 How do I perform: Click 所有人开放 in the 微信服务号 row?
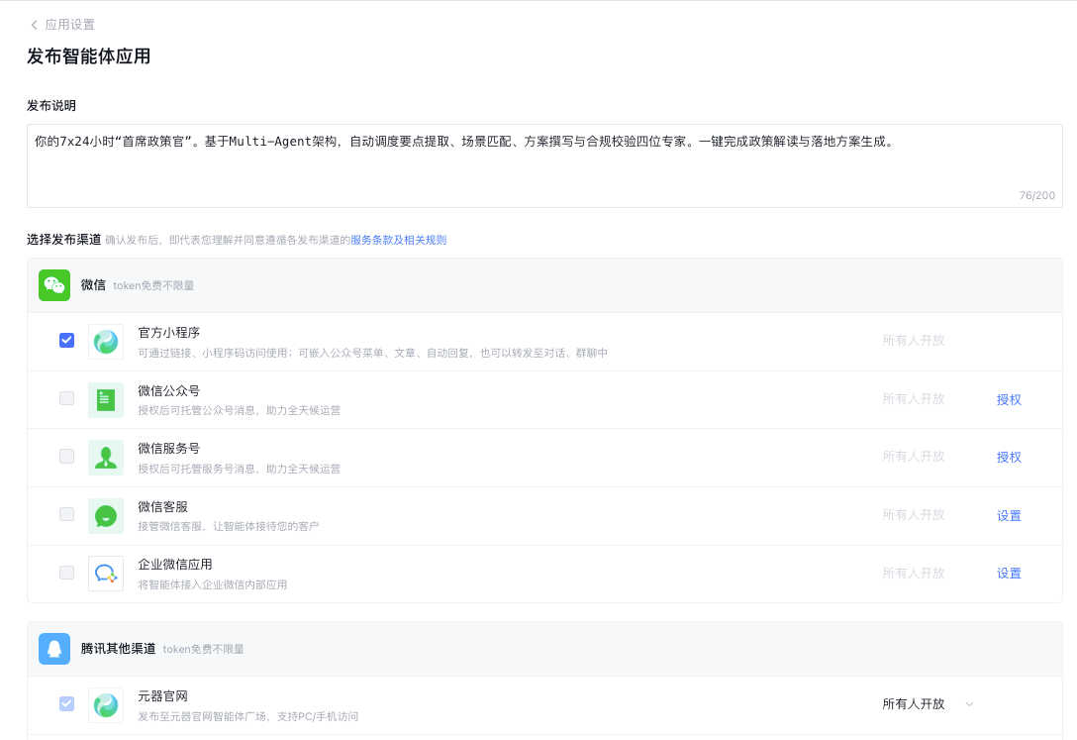point(914,457)
